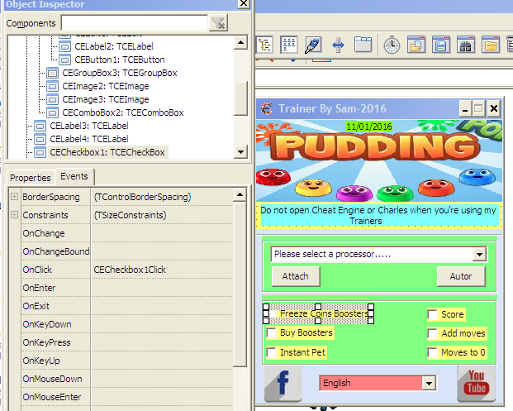Viewport: 513px width, 411px height.
Task: Click the Autor button
Action: click(461, 276)
